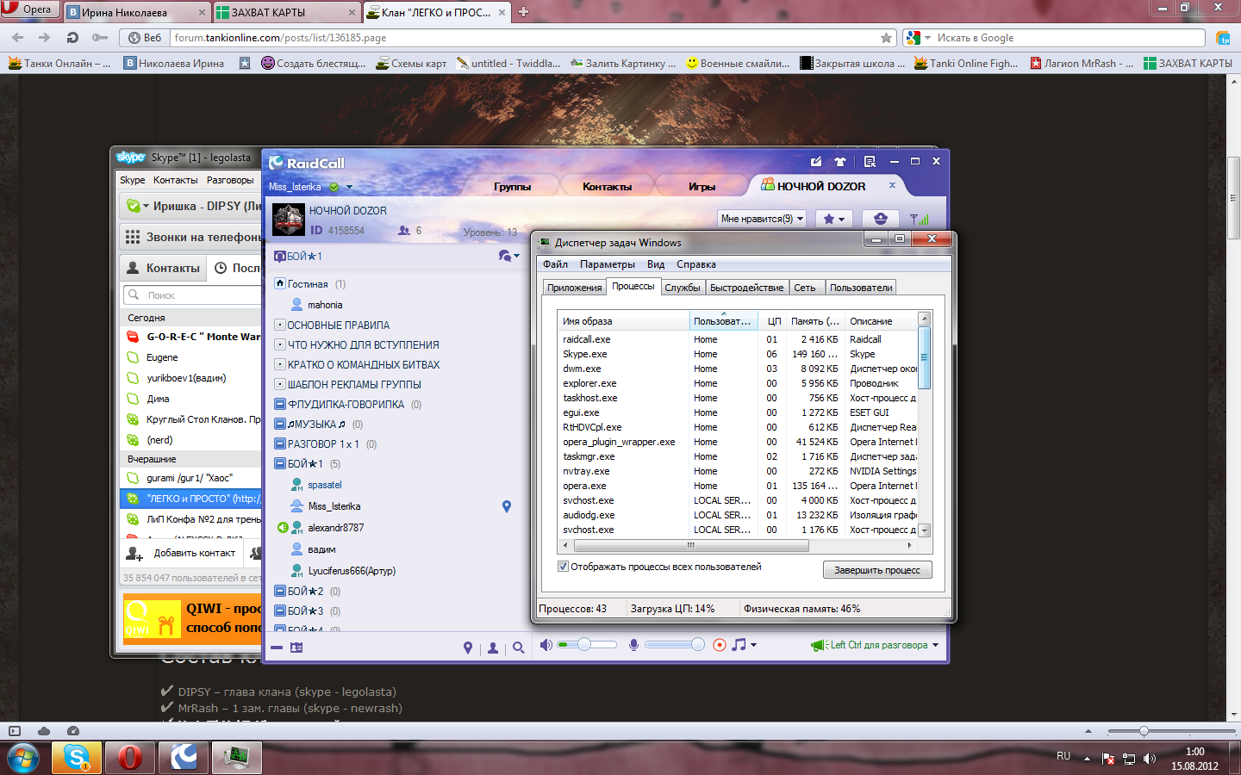
Task: Switch to Приложения tab in Task Manager
Action: (x=574, y=288)
